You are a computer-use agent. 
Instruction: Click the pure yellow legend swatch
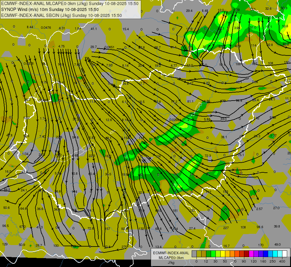coord(223,254)
